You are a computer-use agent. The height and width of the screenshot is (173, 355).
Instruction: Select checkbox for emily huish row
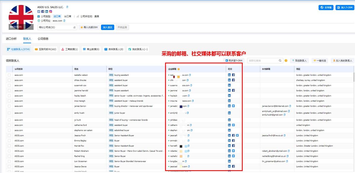pyautogui.click(x=9, y=113)
